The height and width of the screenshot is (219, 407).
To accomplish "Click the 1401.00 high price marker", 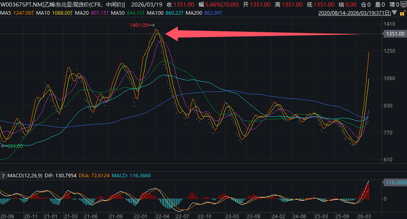I will pos(139,25).
